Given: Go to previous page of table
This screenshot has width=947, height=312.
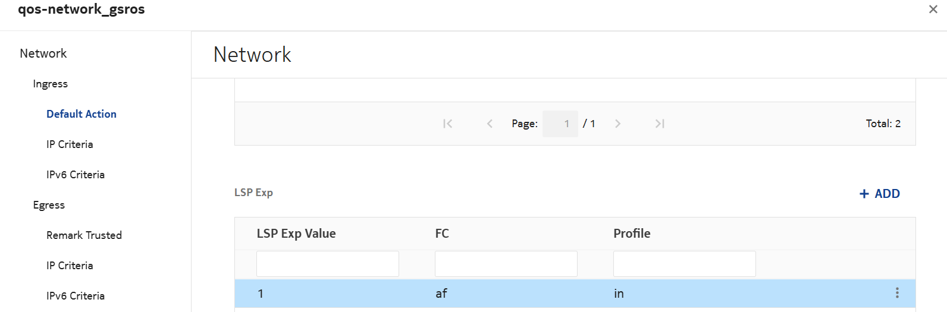Looking at the screenshot, I should [x=490, y=124].
